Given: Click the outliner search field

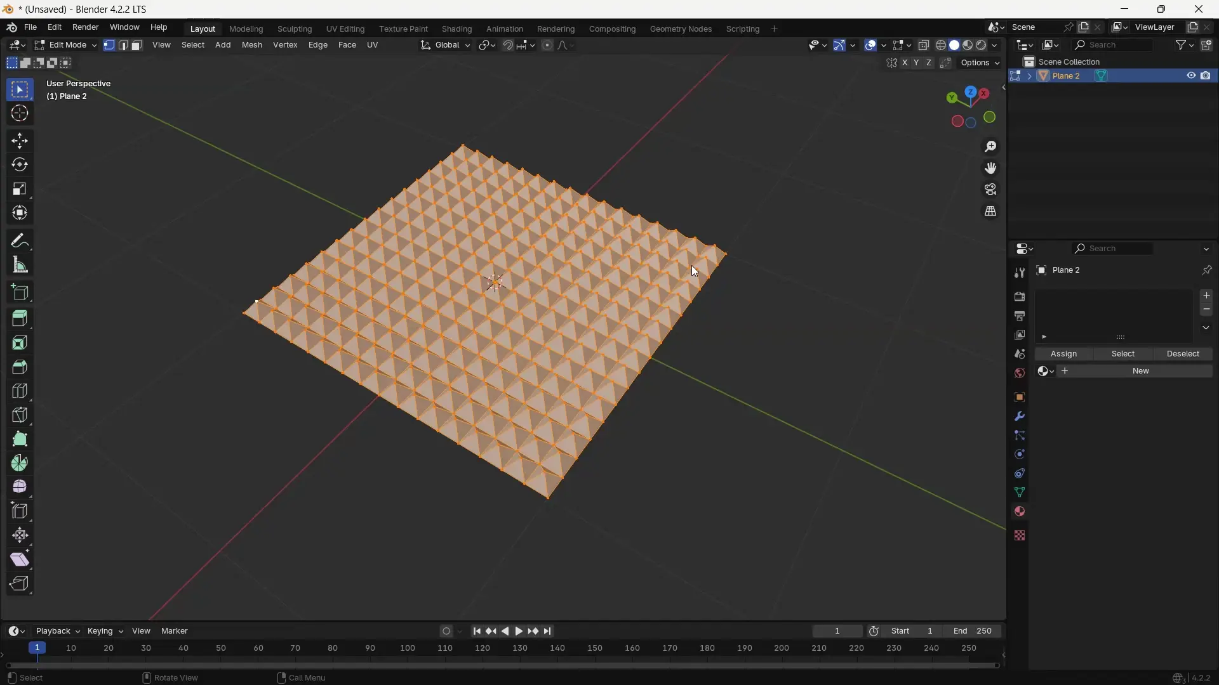Looking at the screenshot, I should tap(1113, 46).
